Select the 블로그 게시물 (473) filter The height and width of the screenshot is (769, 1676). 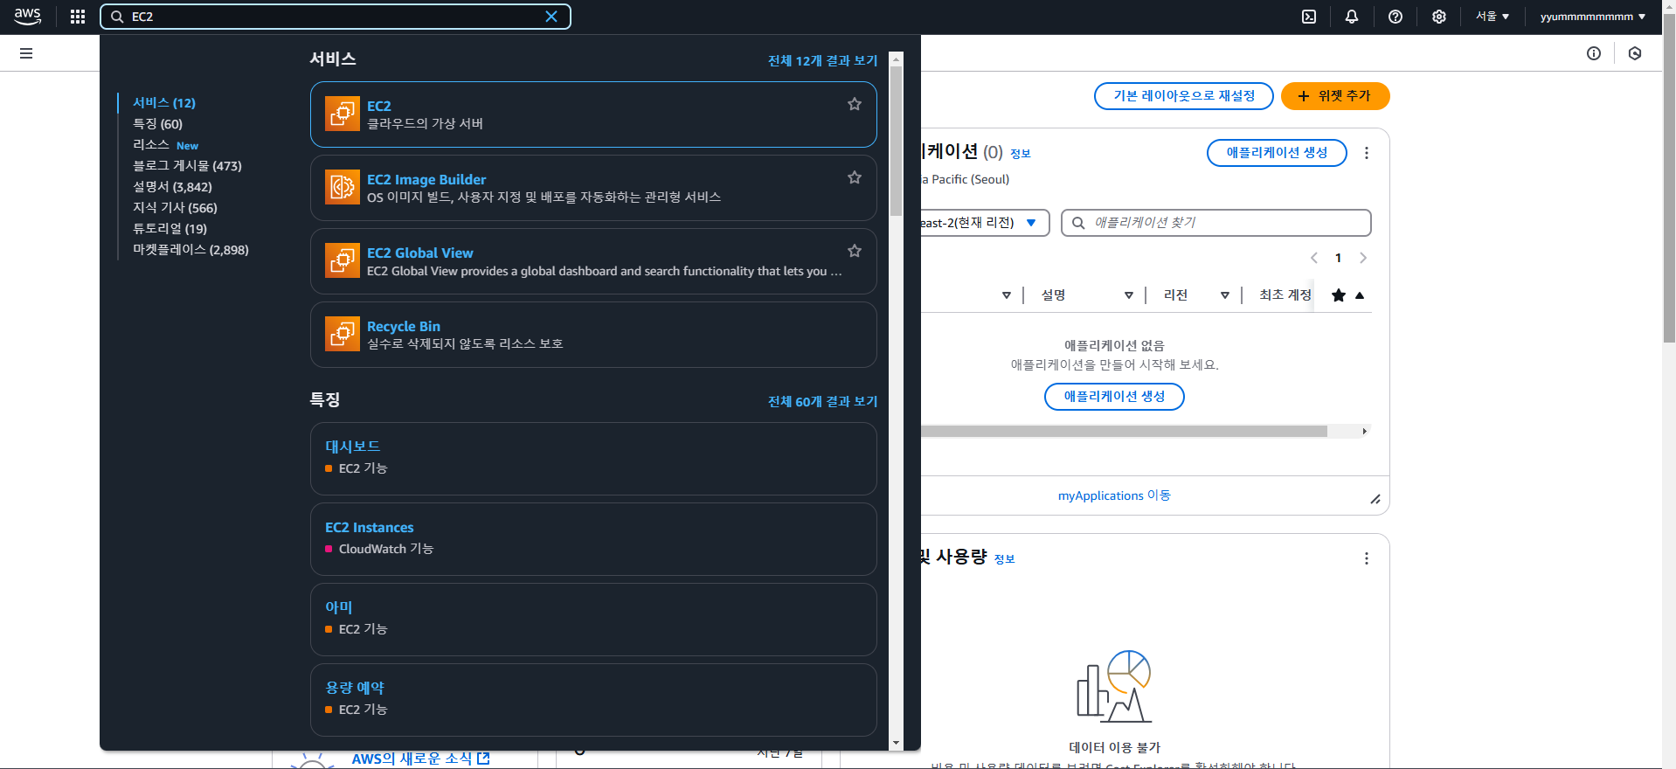[187, 166]
